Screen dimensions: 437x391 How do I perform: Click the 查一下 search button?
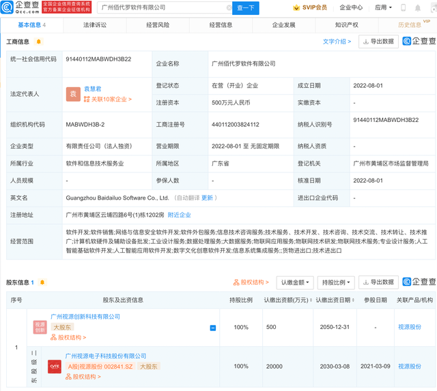point(246,8)
